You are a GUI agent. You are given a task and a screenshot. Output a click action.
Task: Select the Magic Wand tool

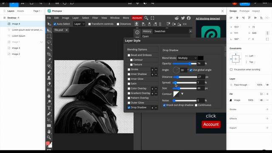click(x=49, y=48)
